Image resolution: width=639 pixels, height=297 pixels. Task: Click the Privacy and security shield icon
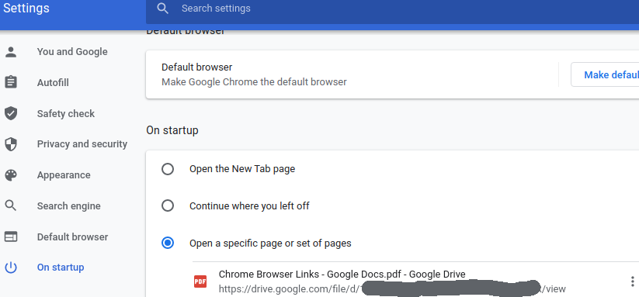pyautogui.click(x=11, y=144)
